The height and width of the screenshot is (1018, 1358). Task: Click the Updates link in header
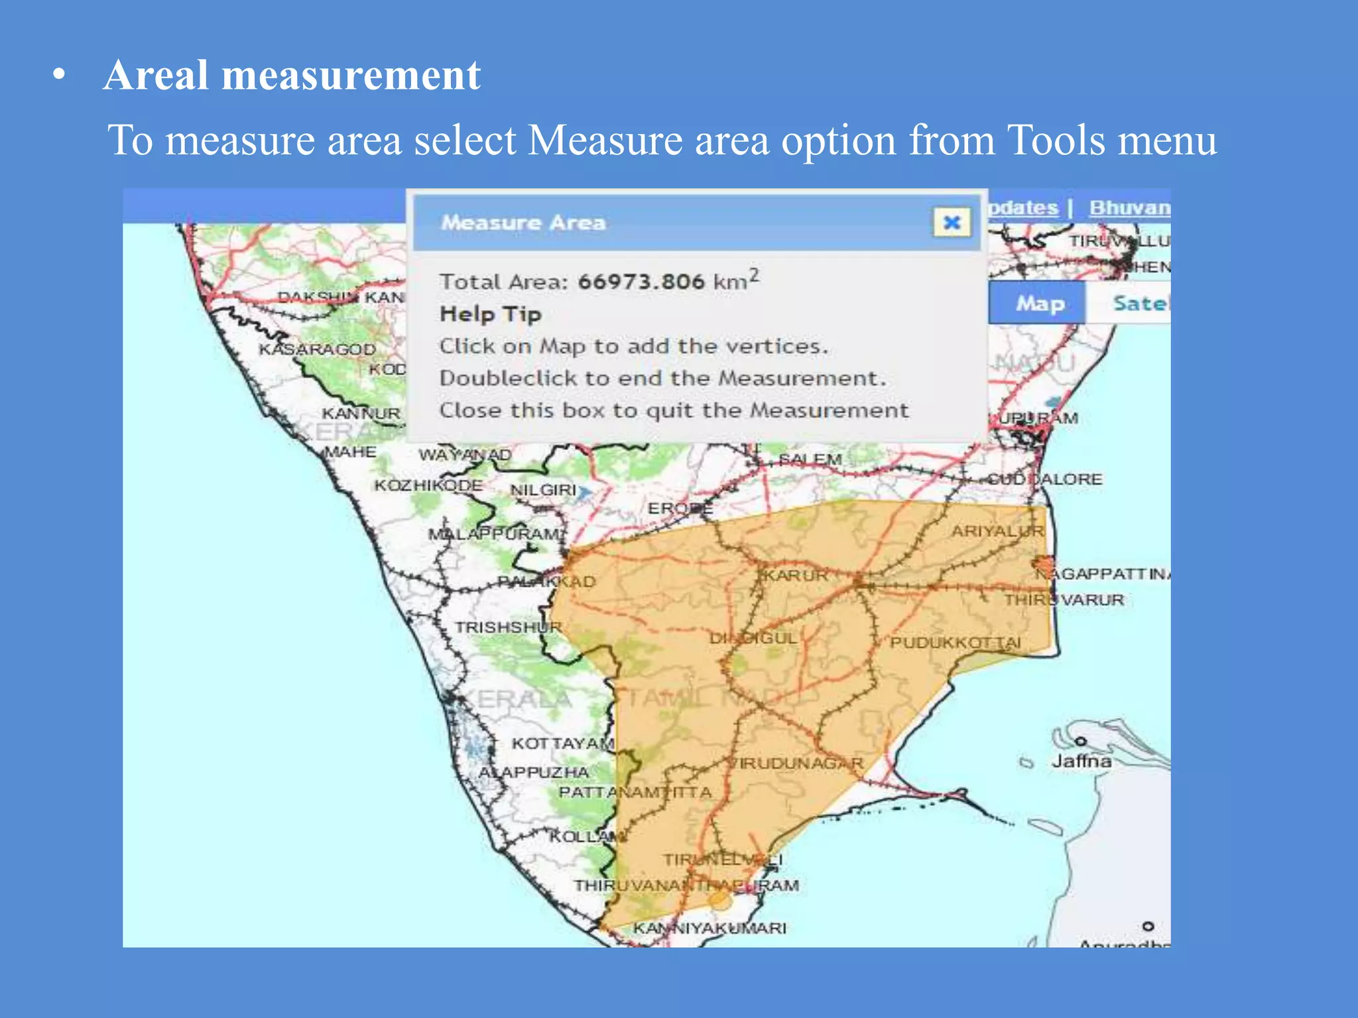tap(1024, 208)
